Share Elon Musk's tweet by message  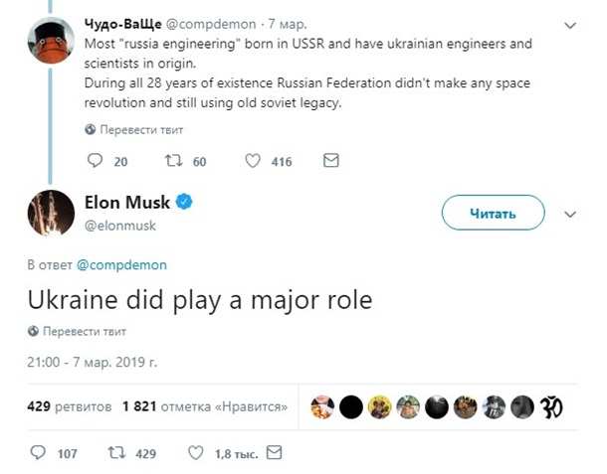pyautogui.click(x=274, y=453)
